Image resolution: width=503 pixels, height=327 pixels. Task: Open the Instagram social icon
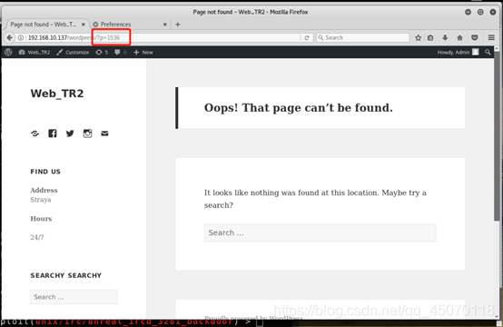pos(87,134)
